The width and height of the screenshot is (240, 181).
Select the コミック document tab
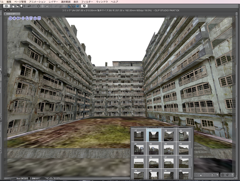(x=11, y=14)
